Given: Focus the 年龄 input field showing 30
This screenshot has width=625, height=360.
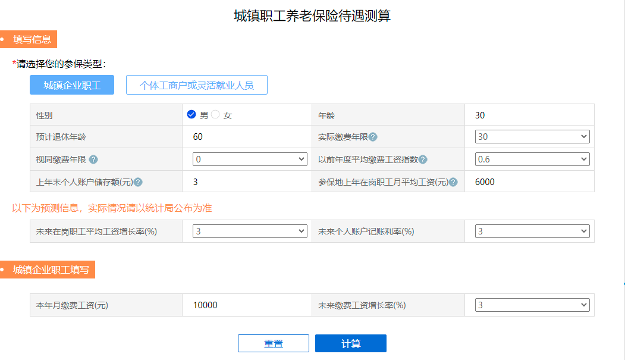Looking at the screenshot, I should (529, 115).
